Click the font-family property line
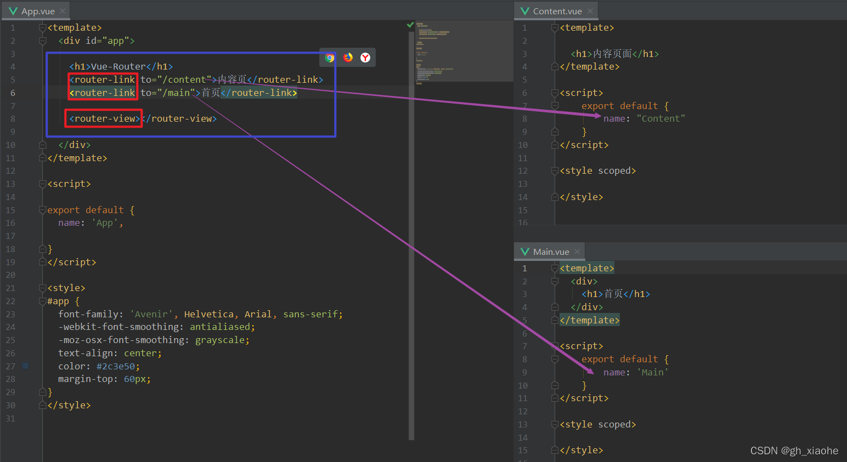The height and width of the screenshot is (462, 847). 200,314
